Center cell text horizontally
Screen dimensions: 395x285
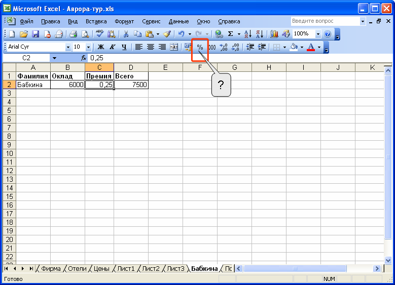(151, 47)
